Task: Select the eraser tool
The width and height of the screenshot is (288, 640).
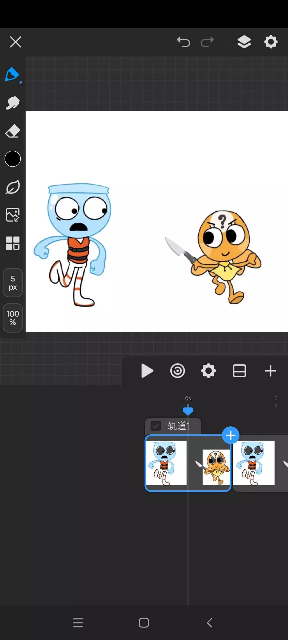Action: point(13,131)
